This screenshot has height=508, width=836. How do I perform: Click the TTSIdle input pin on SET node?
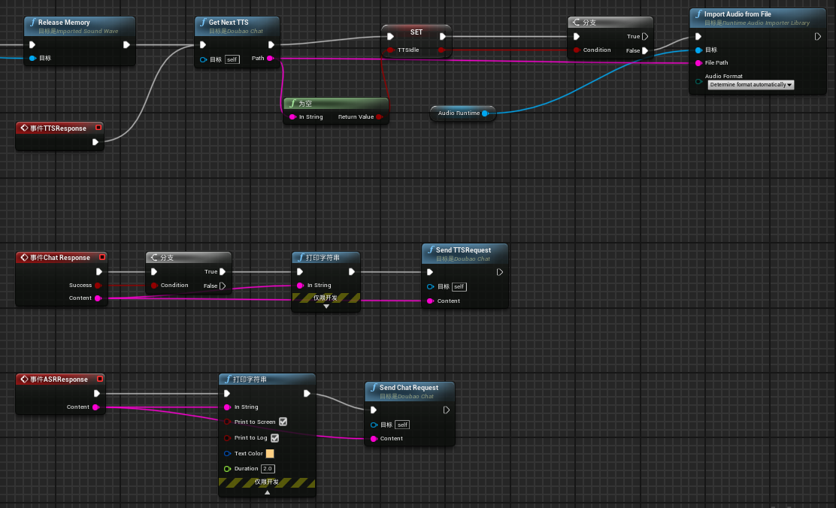pyautogui.click(x=390, y=50)
